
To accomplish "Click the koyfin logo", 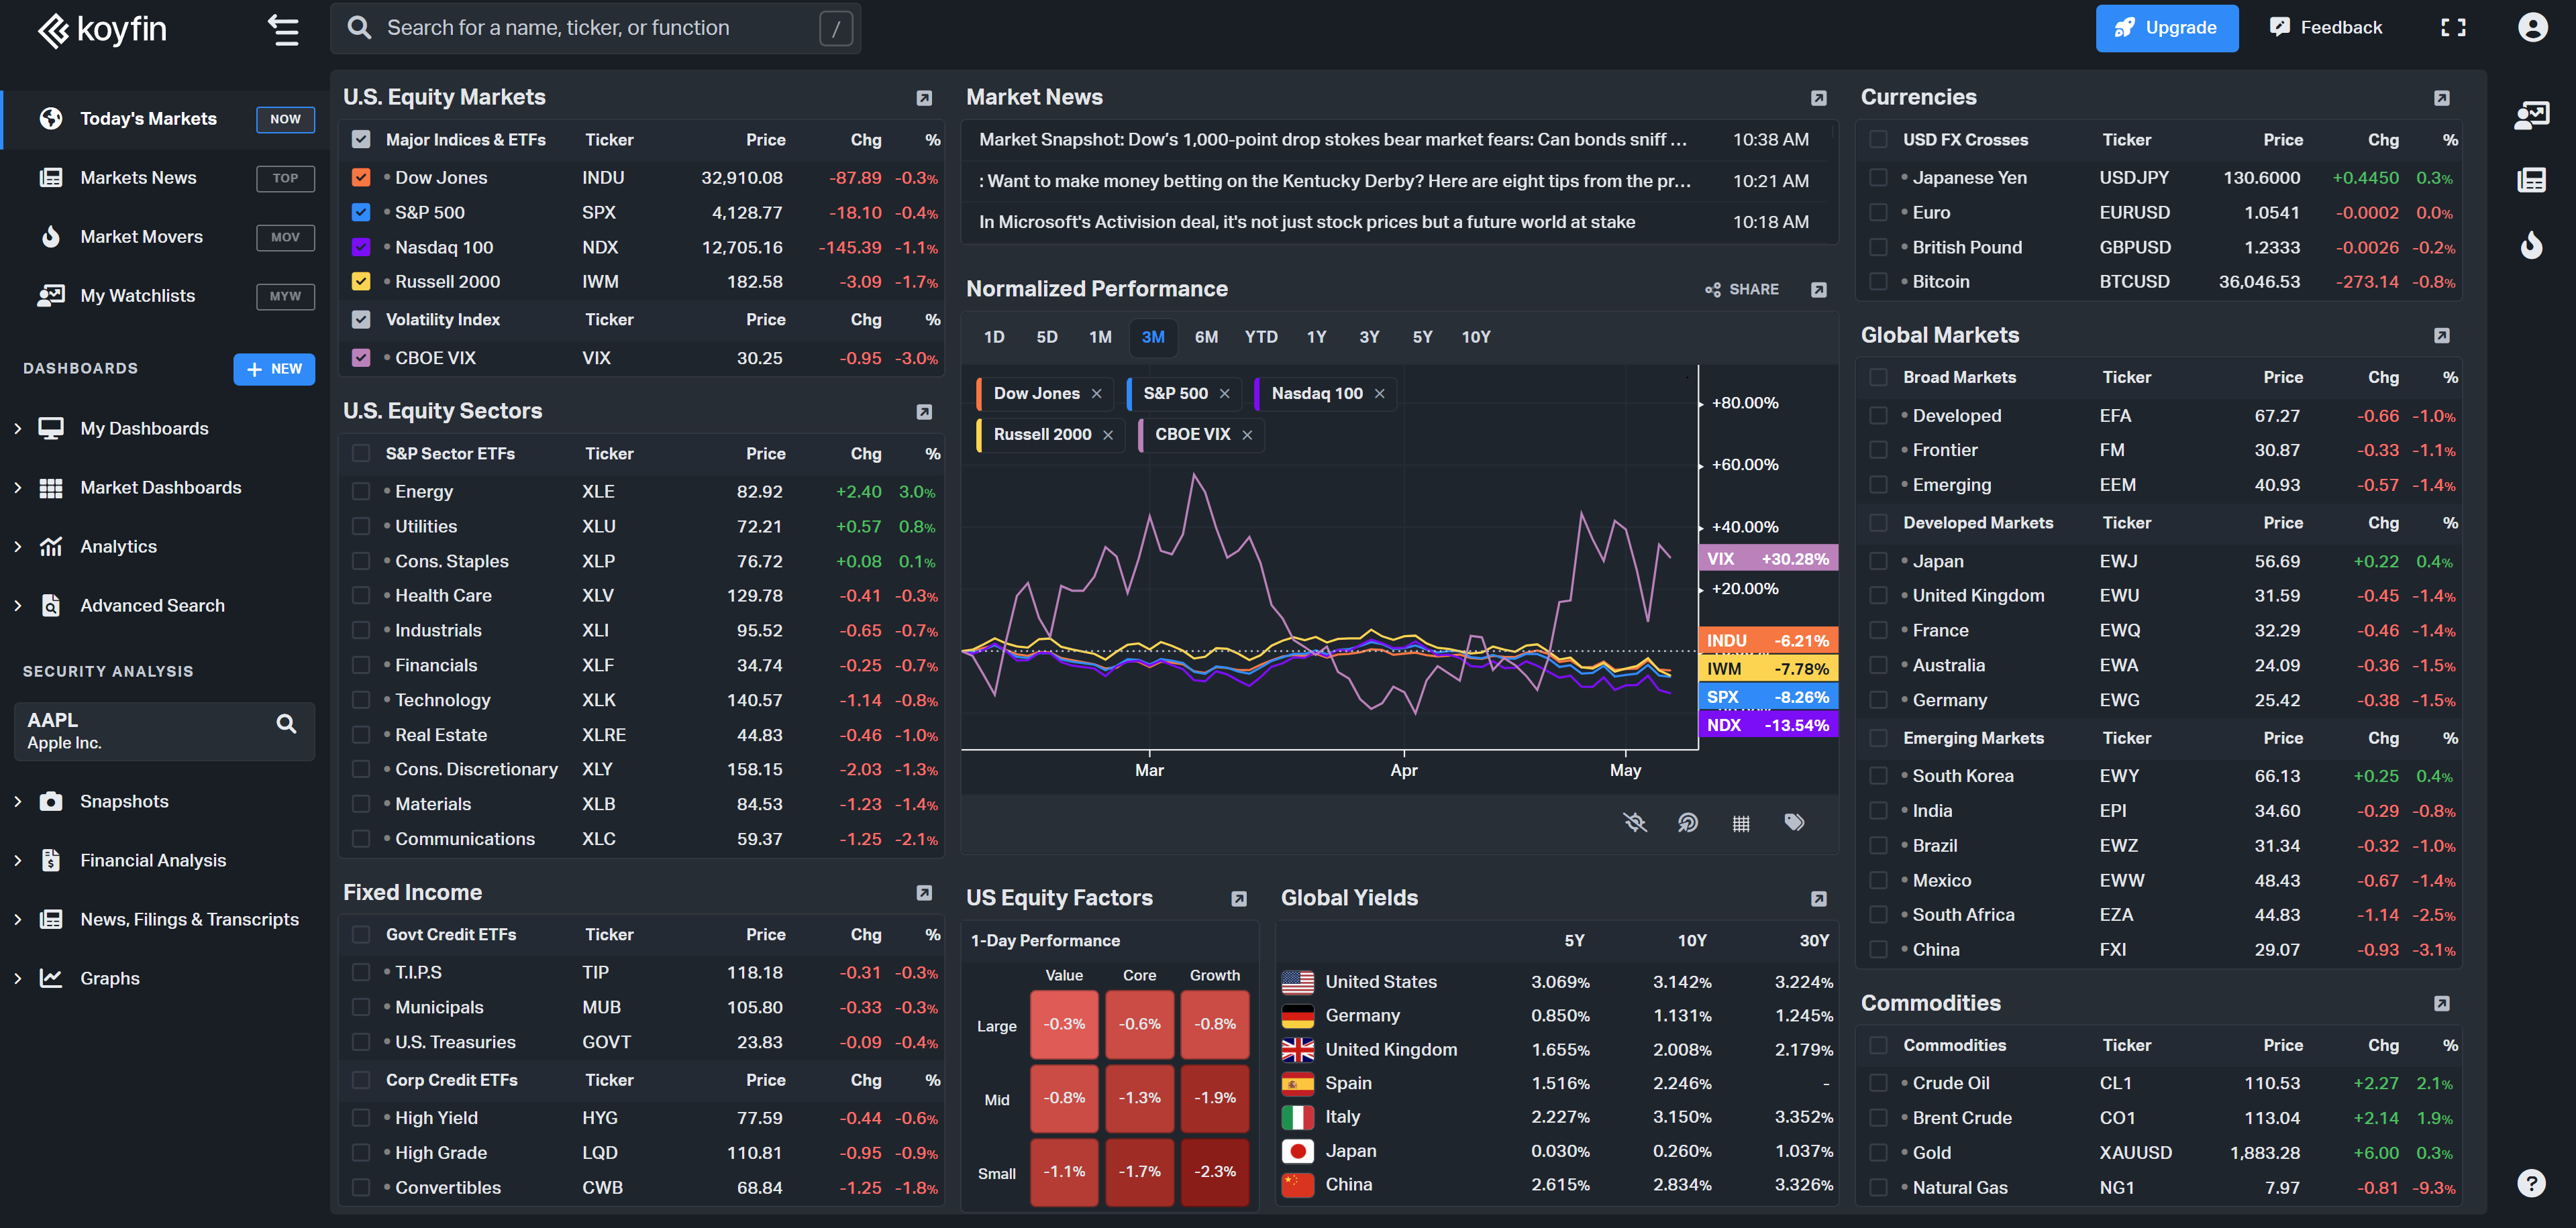I will [x=102, y=30].
